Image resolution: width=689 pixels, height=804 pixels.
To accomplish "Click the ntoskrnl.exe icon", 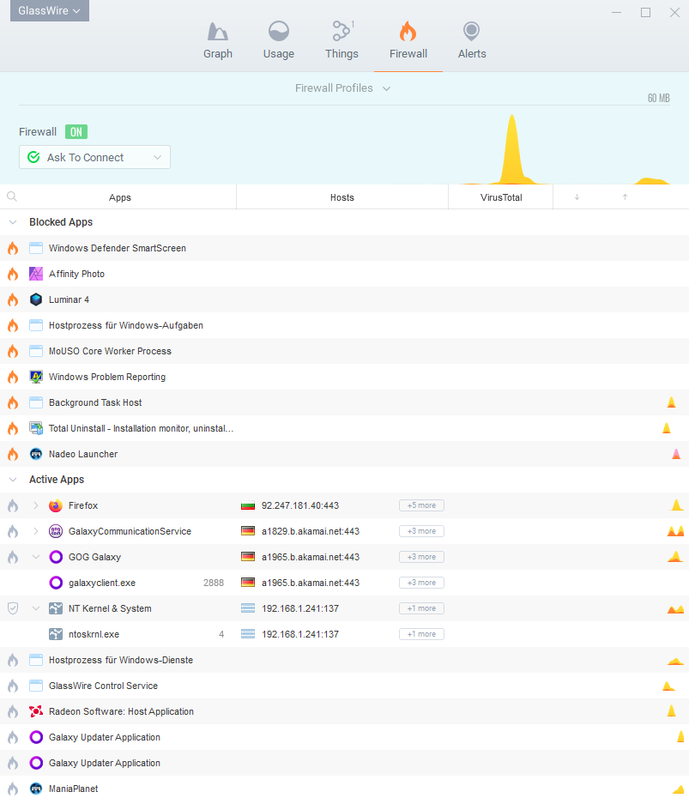I will [x=56, y=634].
